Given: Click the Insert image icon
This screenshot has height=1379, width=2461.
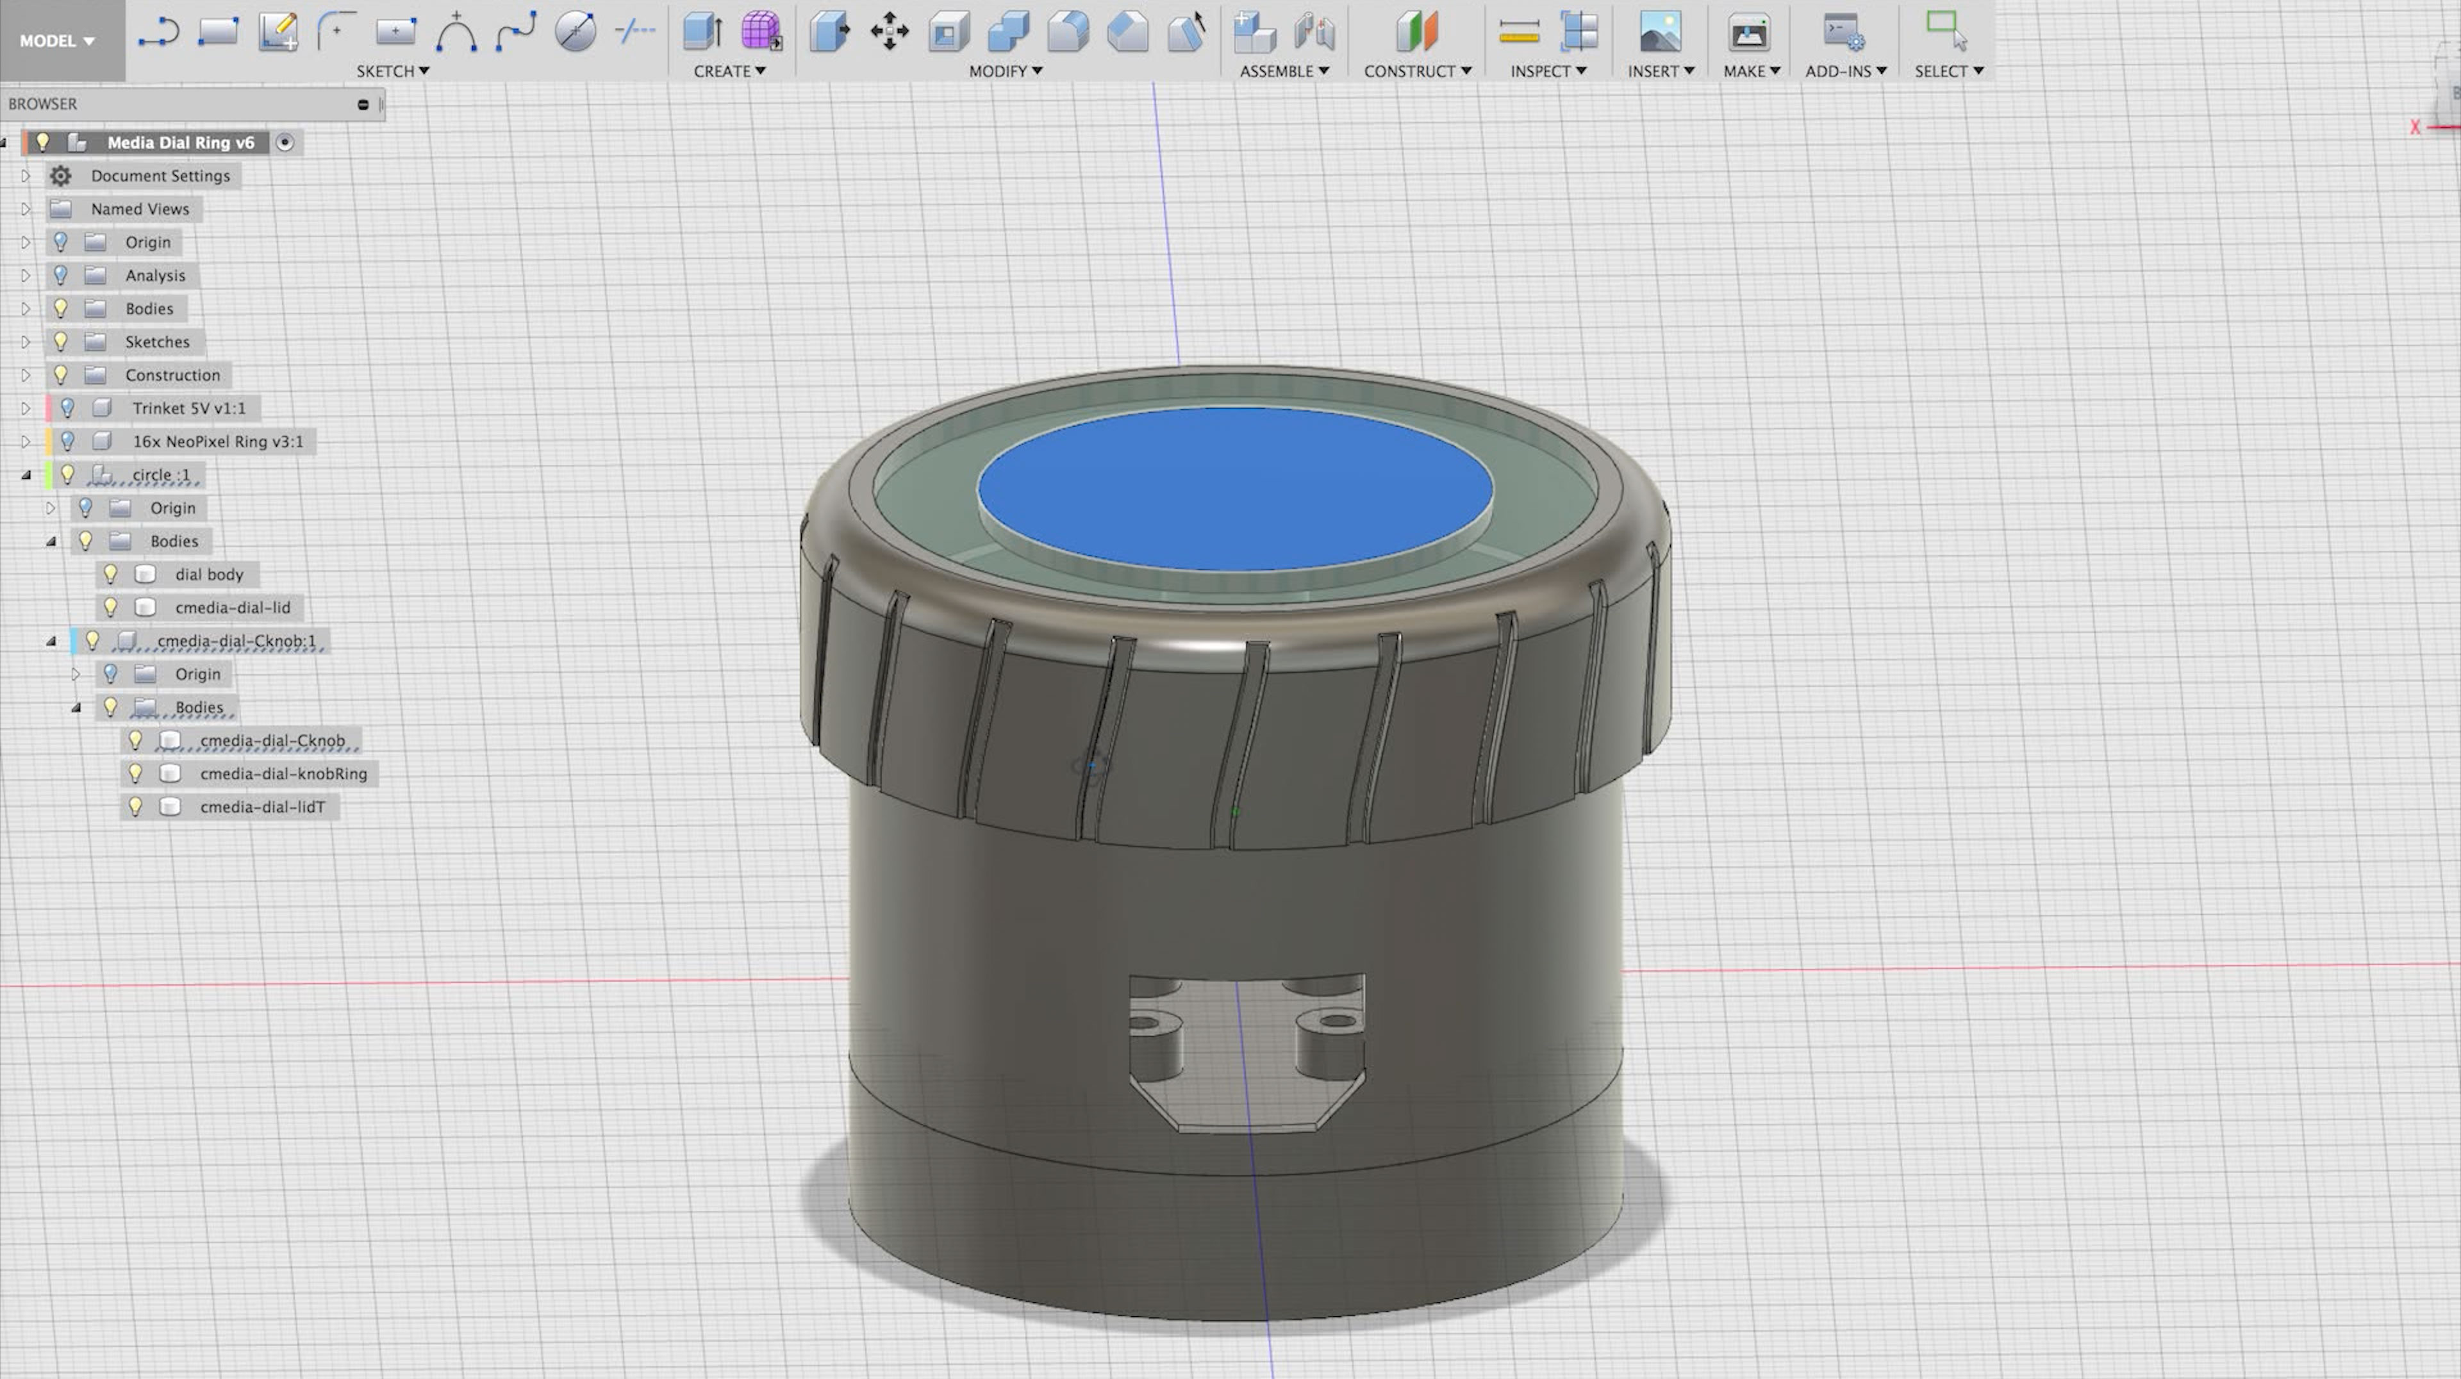Looking at the screenshot, I should pos(1659,31).
